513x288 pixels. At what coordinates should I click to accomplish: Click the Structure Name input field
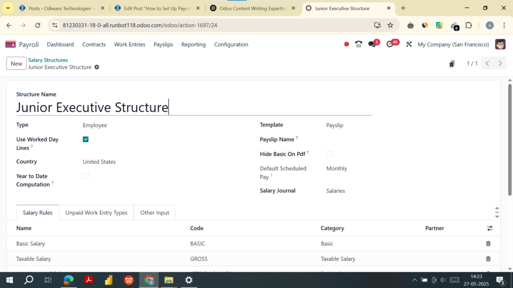(x=92, y=107)
